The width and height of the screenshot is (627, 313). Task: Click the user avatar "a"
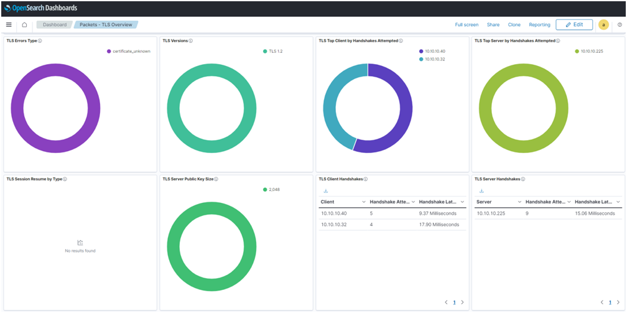click(603, 25)
